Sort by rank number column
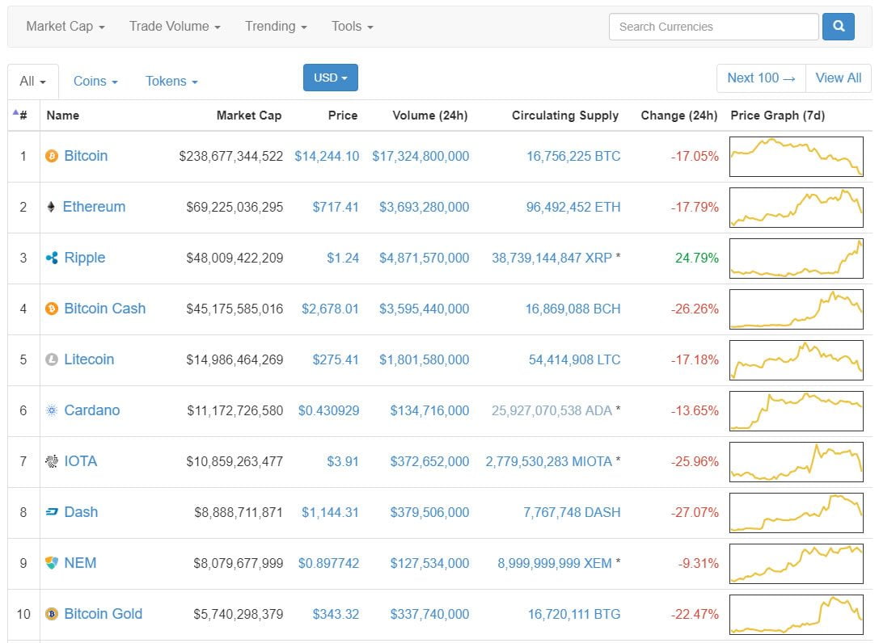Image resolution: width=879 pixels, height=643 pixels. 20,115
